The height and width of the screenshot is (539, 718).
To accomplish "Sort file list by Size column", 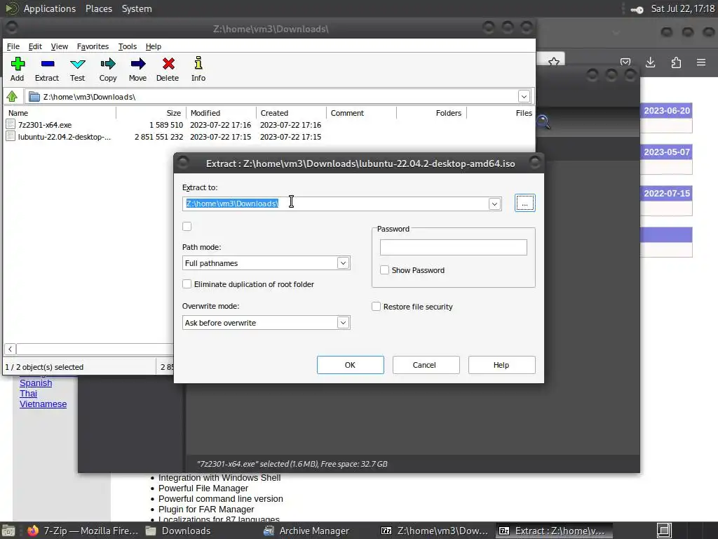I will pyautogui.click(x=151, y=113).
